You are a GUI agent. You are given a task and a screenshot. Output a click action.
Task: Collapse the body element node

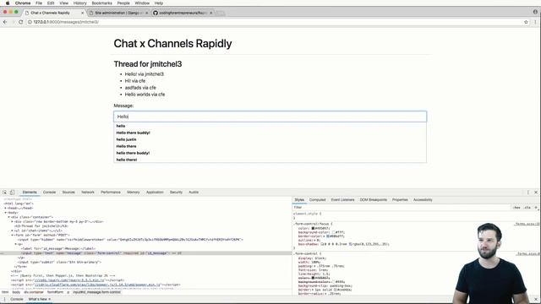(6, 213)
